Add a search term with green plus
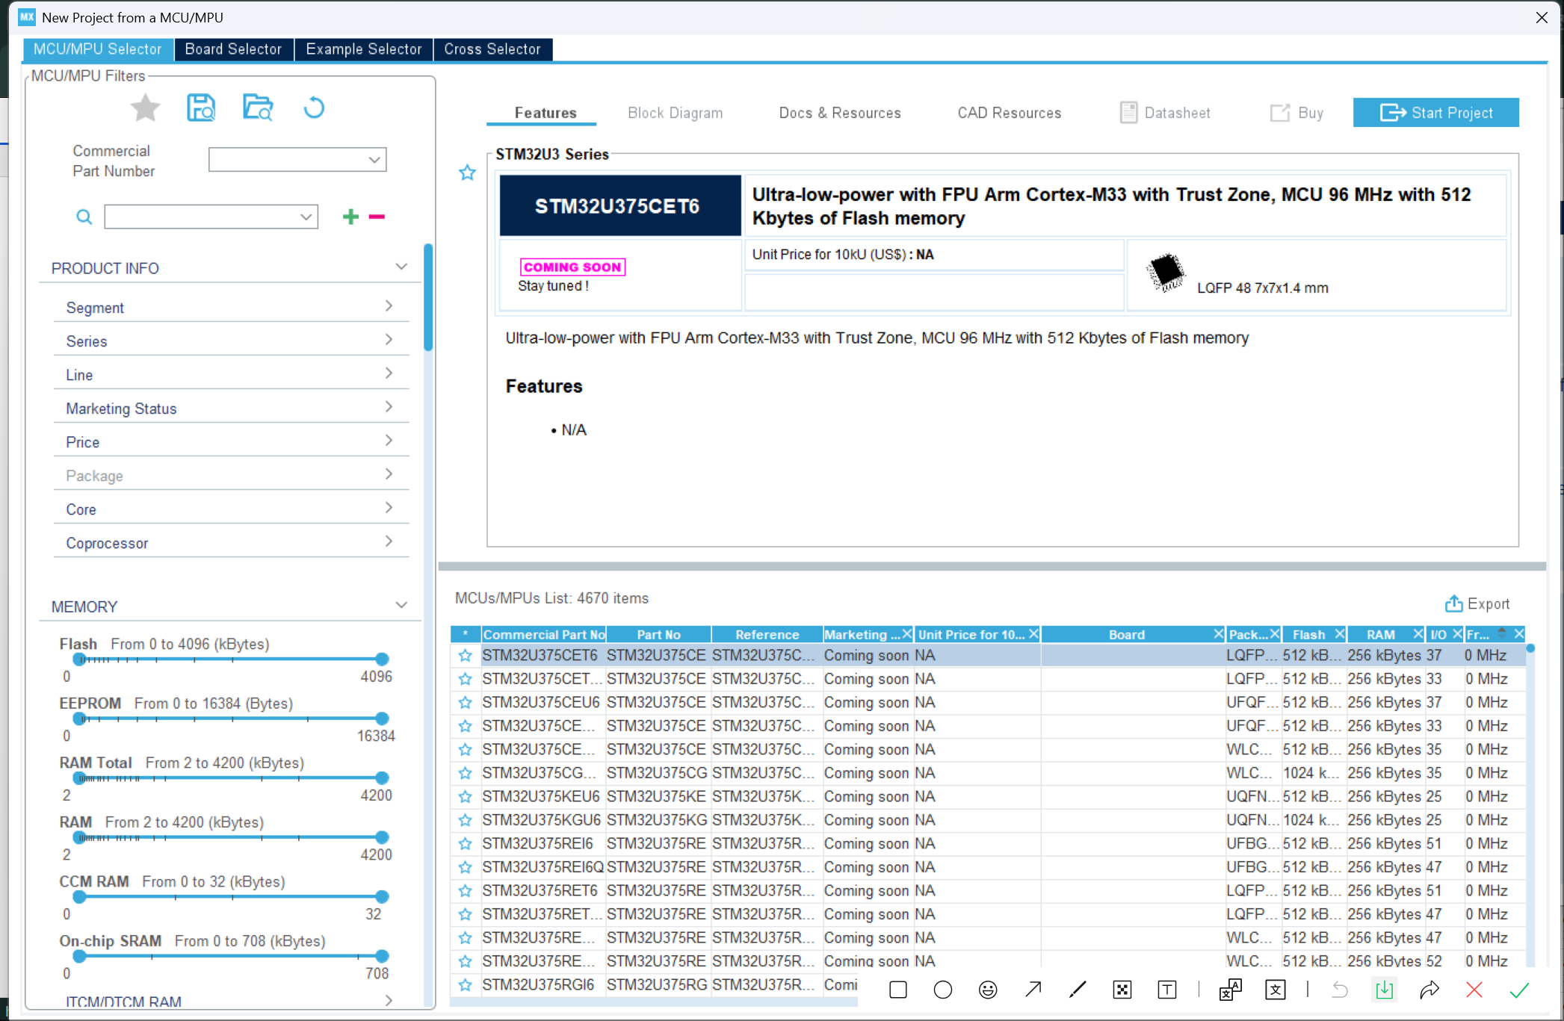1564x1021 pixels. pos(350,217)
